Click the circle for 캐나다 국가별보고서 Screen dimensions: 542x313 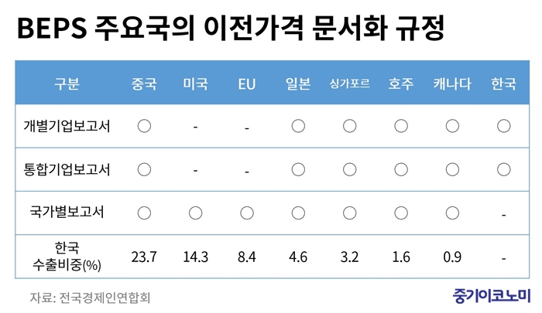coord(452,213)
